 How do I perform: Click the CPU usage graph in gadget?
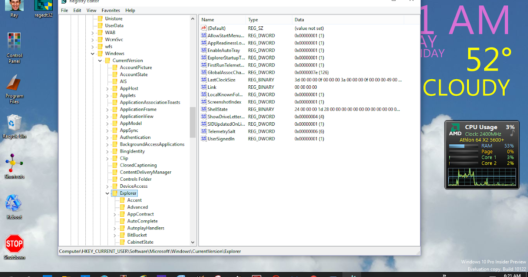pos(481,177)
